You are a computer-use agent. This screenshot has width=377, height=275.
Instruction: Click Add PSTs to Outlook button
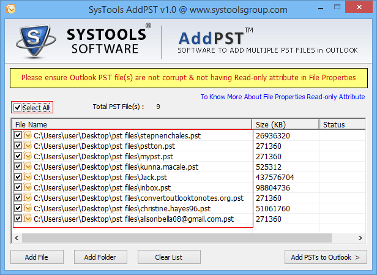tap(326, 257)
